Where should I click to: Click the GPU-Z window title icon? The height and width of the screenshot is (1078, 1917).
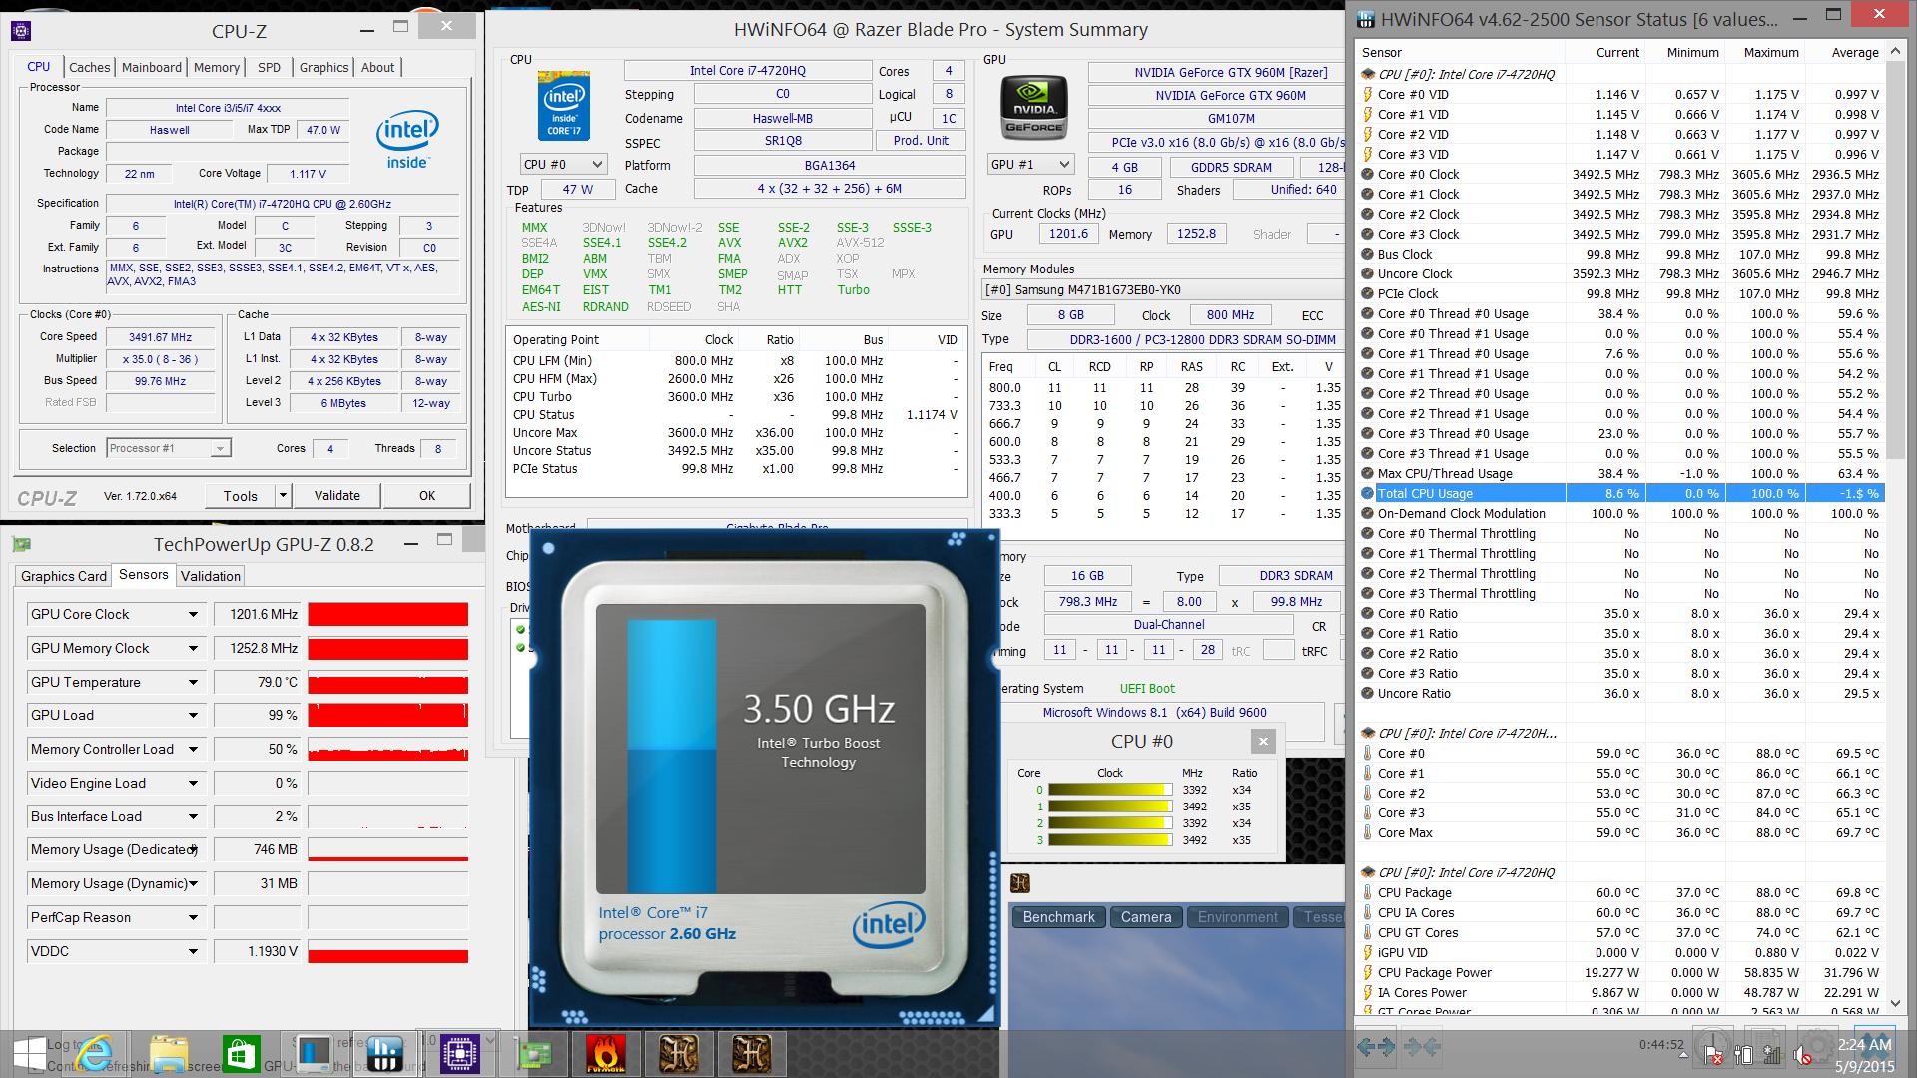pyautogui.click(x=22, y=544)
